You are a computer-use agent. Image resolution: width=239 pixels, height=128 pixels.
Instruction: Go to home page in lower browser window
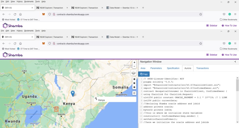(20, 44)
